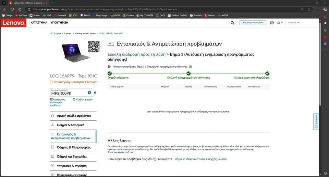Click Επικοινωνήστε μαζί μας link
This screenshot has height=177, width=329.
pyautogui.click(x=121, y=152)
